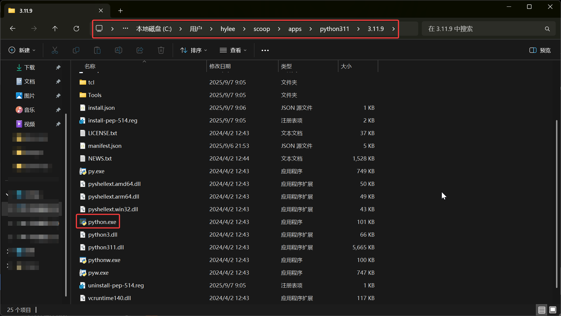This screenshot has height=316, width=561.
Task: Navigate back with the back arrow
Action: pyautogui.click(x=13, y=29)
